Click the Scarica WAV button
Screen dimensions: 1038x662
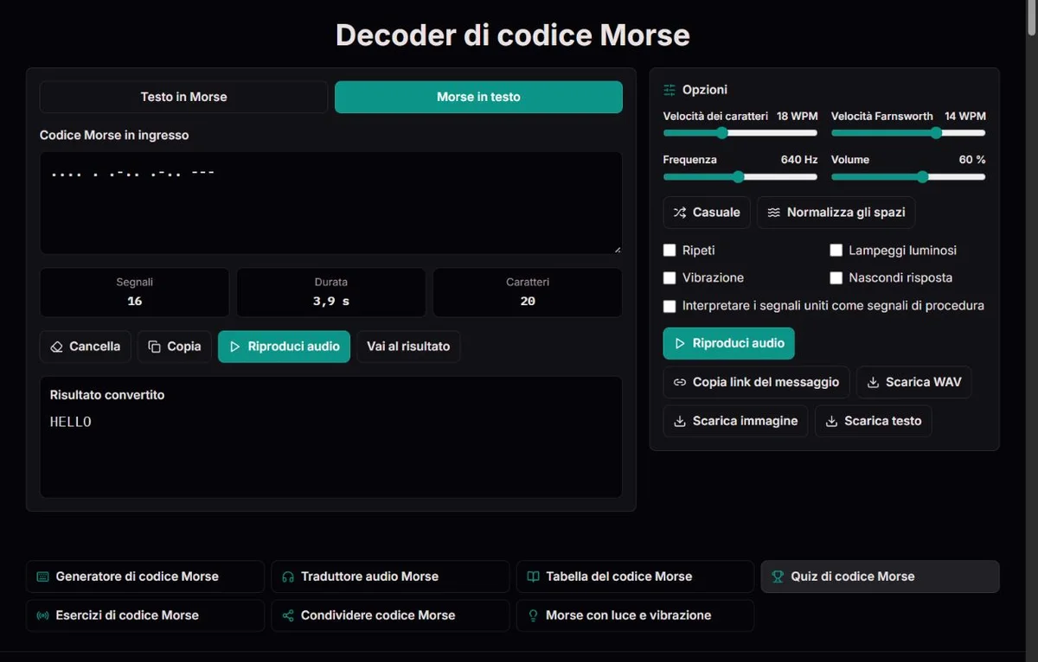(913, 382)
